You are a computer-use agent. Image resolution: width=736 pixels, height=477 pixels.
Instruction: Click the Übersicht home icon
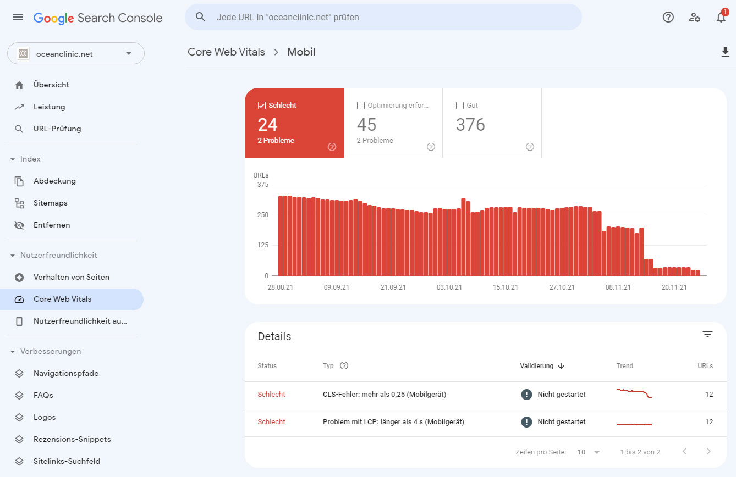point(19,85)
